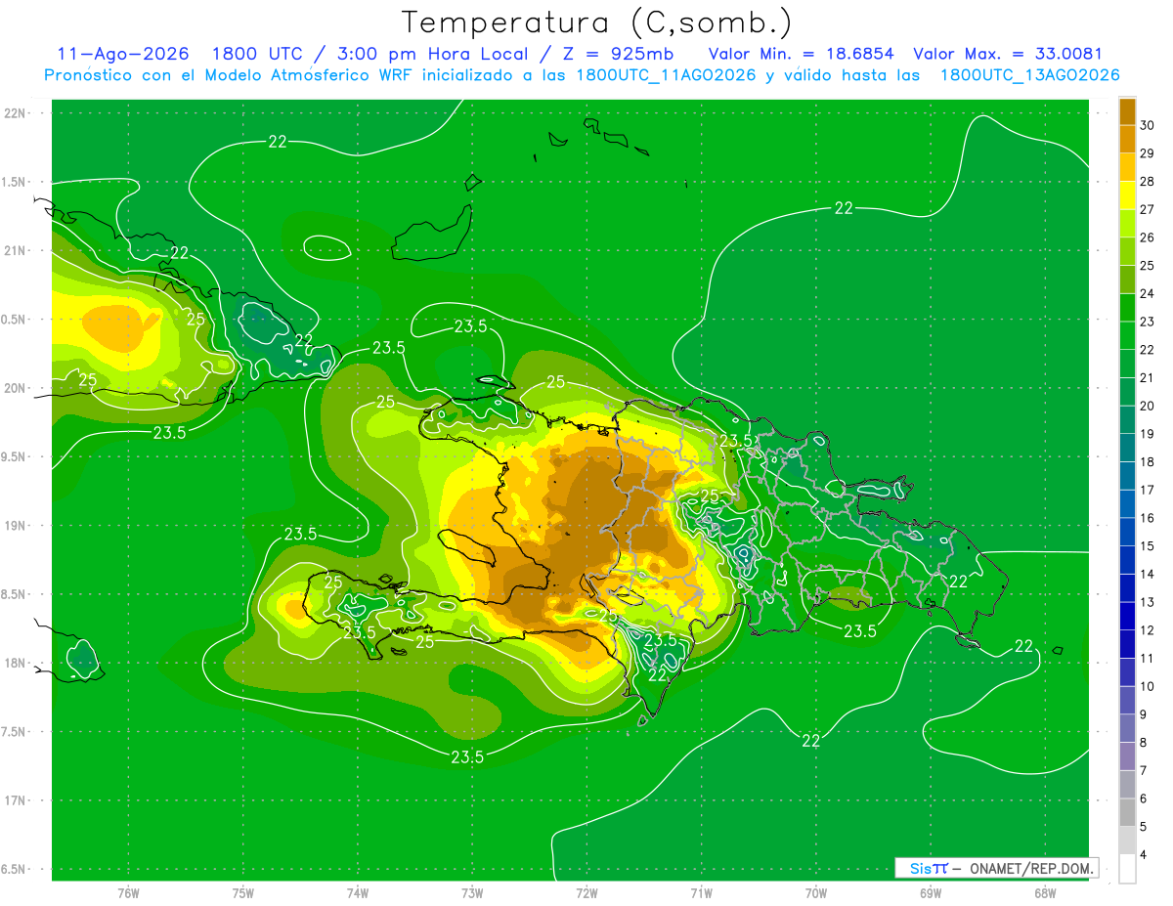
Task: Click colorbar segment between 29 and 30
Action: pos(1127,140)
